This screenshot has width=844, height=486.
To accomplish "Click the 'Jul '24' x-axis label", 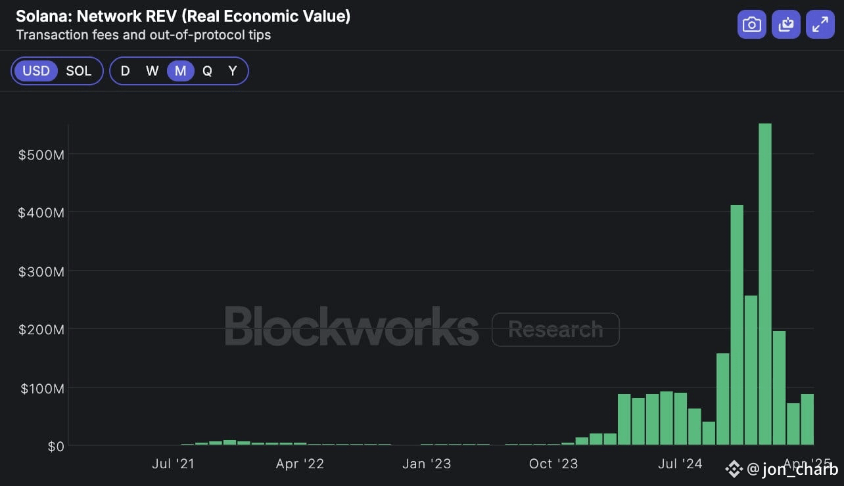I will pyautogui.click(x=680, y=464).
